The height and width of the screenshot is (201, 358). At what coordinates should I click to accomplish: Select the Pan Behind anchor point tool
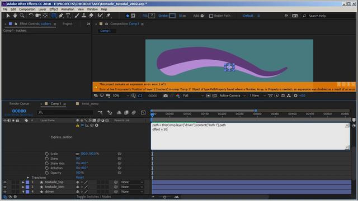(x=45, y=16)
